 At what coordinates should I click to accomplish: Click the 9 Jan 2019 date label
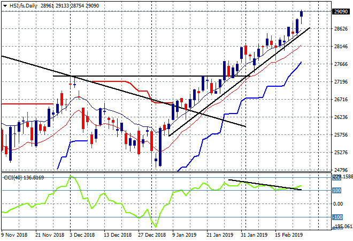tap(184, 235)
